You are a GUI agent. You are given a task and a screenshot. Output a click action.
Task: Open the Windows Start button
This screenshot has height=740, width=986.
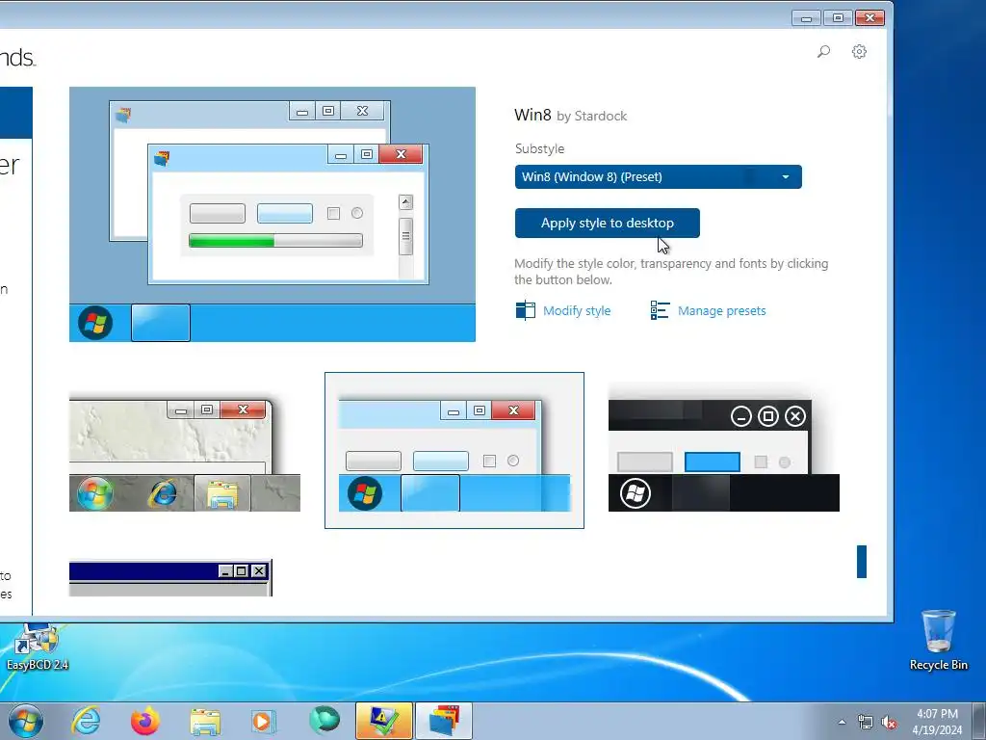click(x=26, y=721)
